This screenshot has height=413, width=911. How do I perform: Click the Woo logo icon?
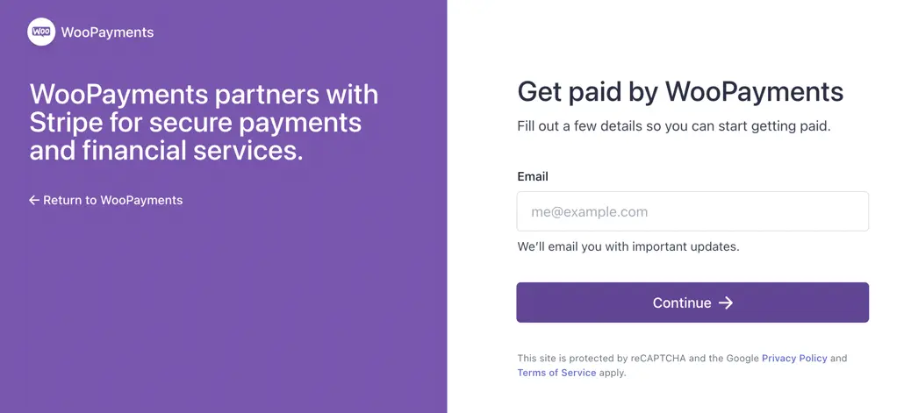[41, 32]
